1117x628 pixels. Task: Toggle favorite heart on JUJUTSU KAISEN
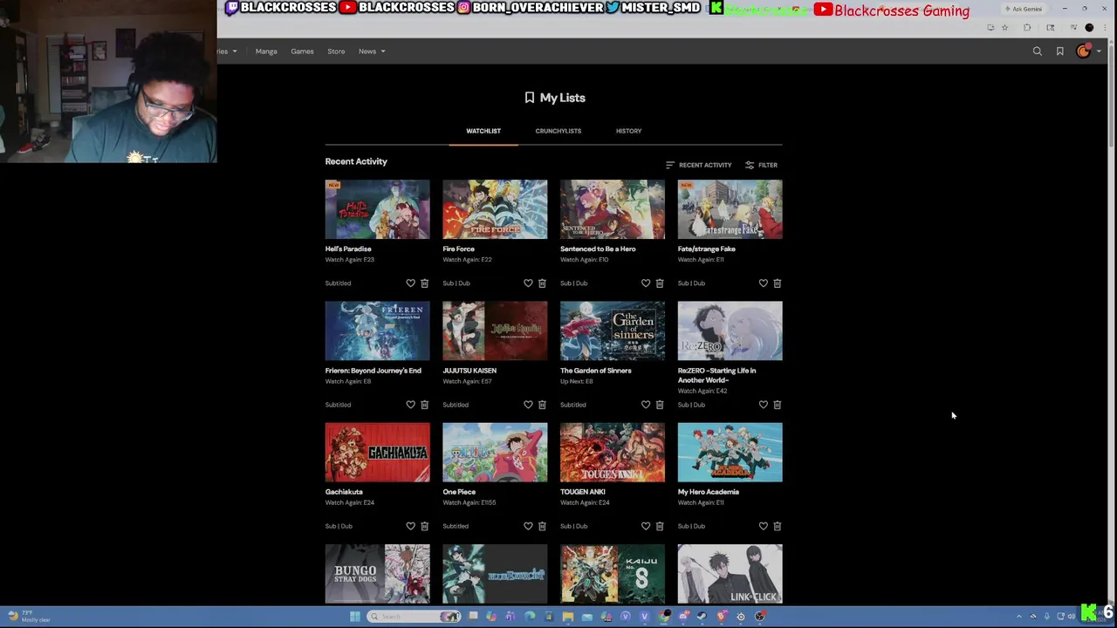[528, 405]
